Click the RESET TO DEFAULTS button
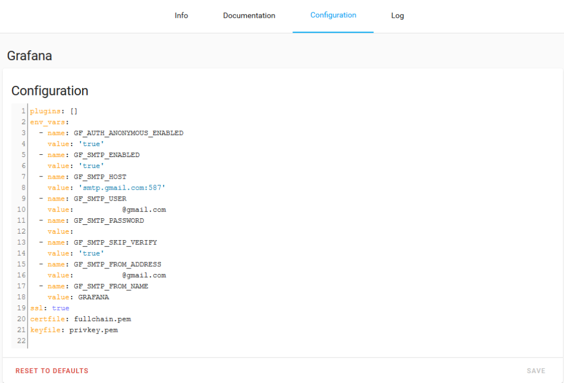Screen dimensions: 564x383 click(52, 371)
